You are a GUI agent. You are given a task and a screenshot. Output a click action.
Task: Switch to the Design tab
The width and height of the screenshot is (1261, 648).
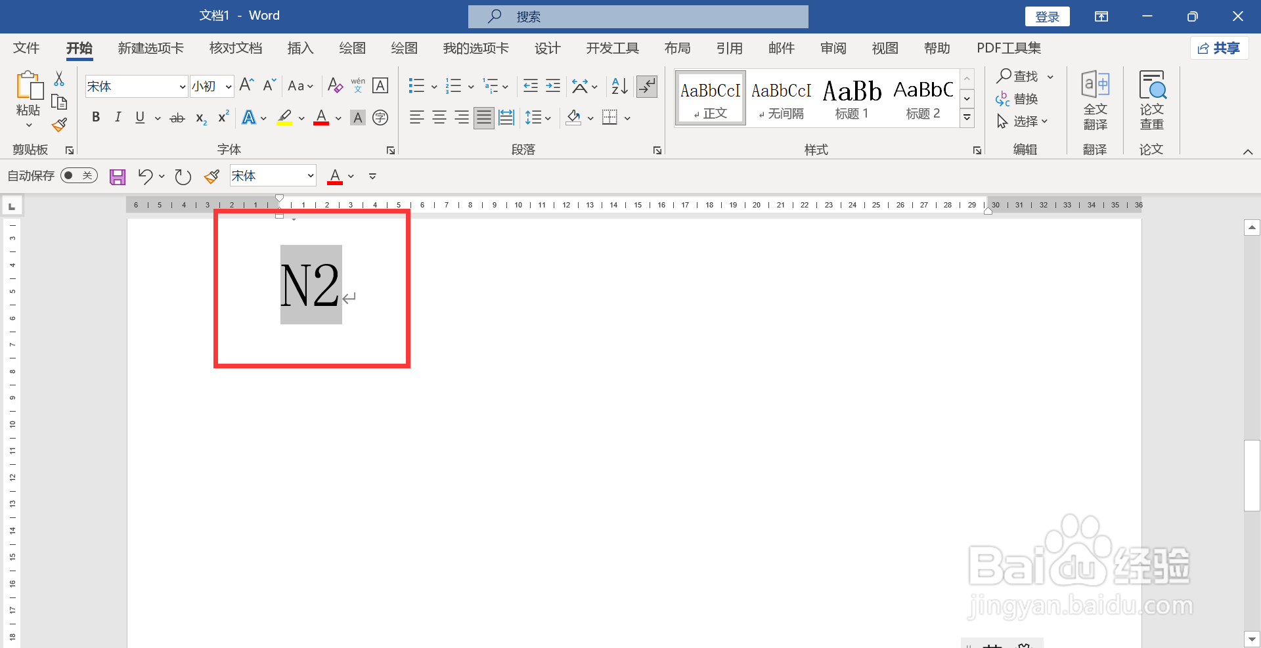pyautogui.click(x=547, y=48)
